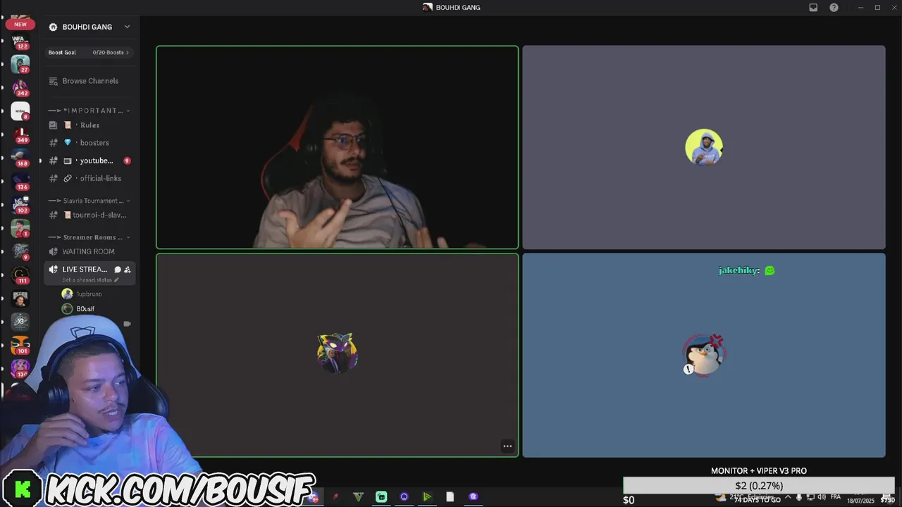Open server icon with 102 notifications
The width and height of the screenshot is (902, 507).
(20, 204)
